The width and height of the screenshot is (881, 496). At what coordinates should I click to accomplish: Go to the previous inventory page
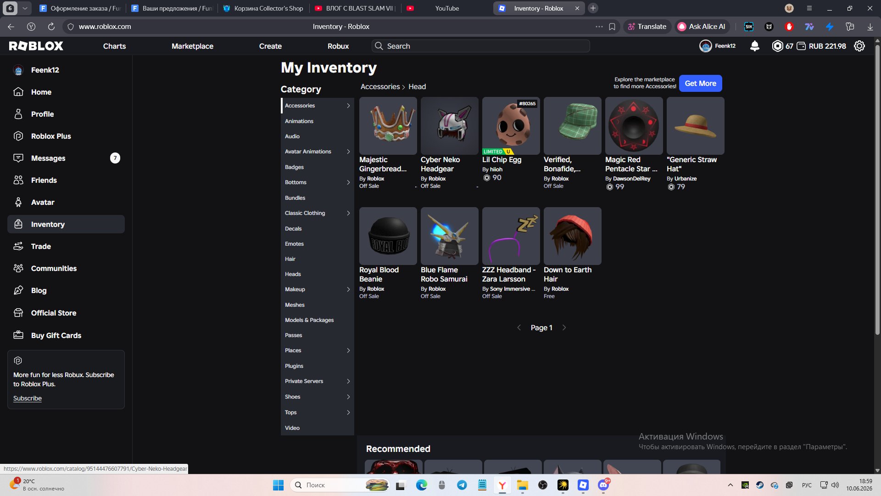(519, 327)
